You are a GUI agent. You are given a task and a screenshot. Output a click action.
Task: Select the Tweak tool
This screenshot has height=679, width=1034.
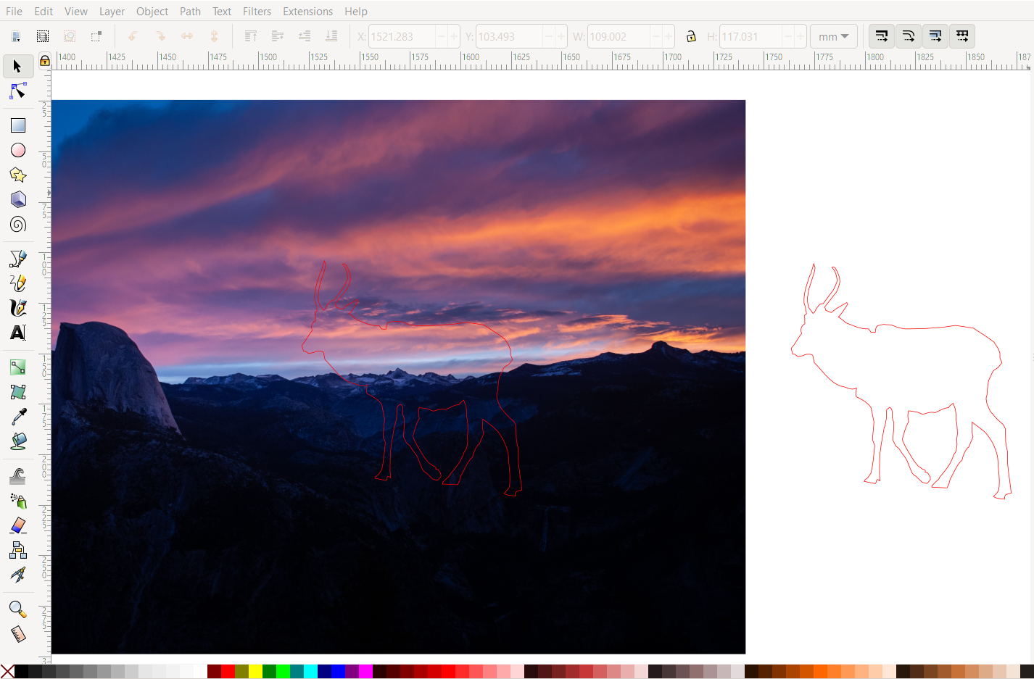pos(18,476)
